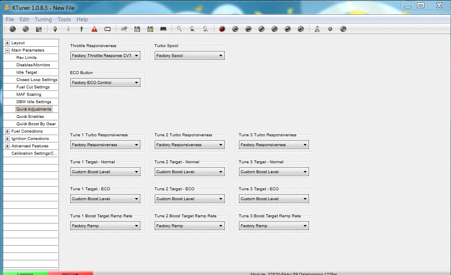Pause datalog playback
The width and height of the screenshot is (451, 275).
(x=275, y=29)
